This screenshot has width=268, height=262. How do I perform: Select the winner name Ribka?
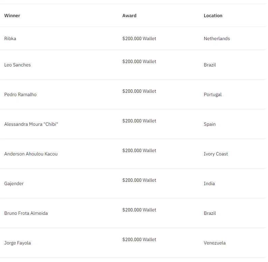click(x=10, y=38)
